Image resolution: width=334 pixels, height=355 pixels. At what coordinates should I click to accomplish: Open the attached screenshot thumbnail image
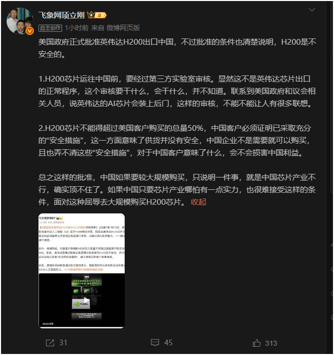[82, 270]
